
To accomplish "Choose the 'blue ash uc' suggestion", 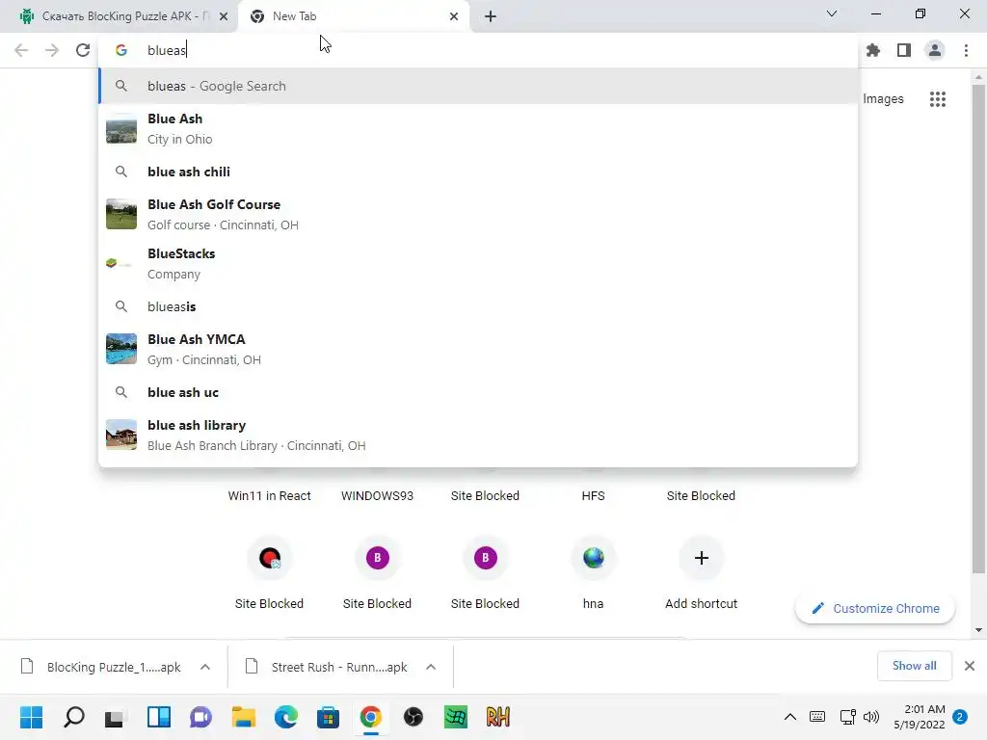I will 478,392.
